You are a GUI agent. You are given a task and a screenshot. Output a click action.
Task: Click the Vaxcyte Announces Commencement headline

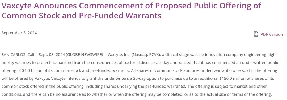131,11
